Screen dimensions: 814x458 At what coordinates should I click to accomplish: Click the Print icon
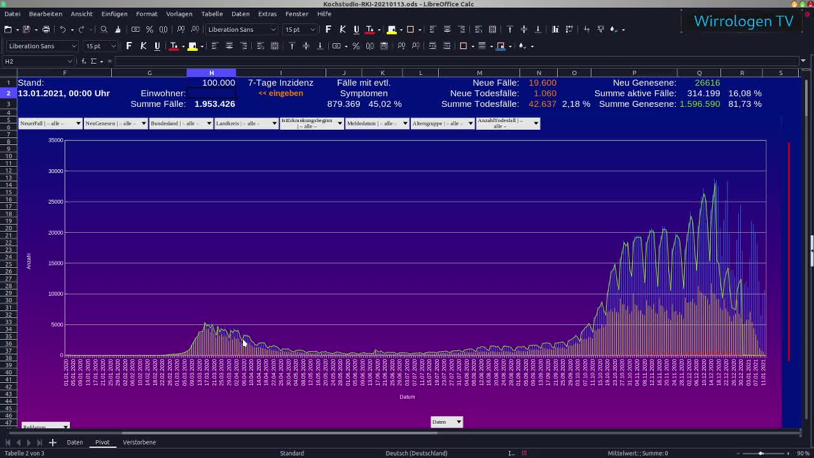(46, 29)
